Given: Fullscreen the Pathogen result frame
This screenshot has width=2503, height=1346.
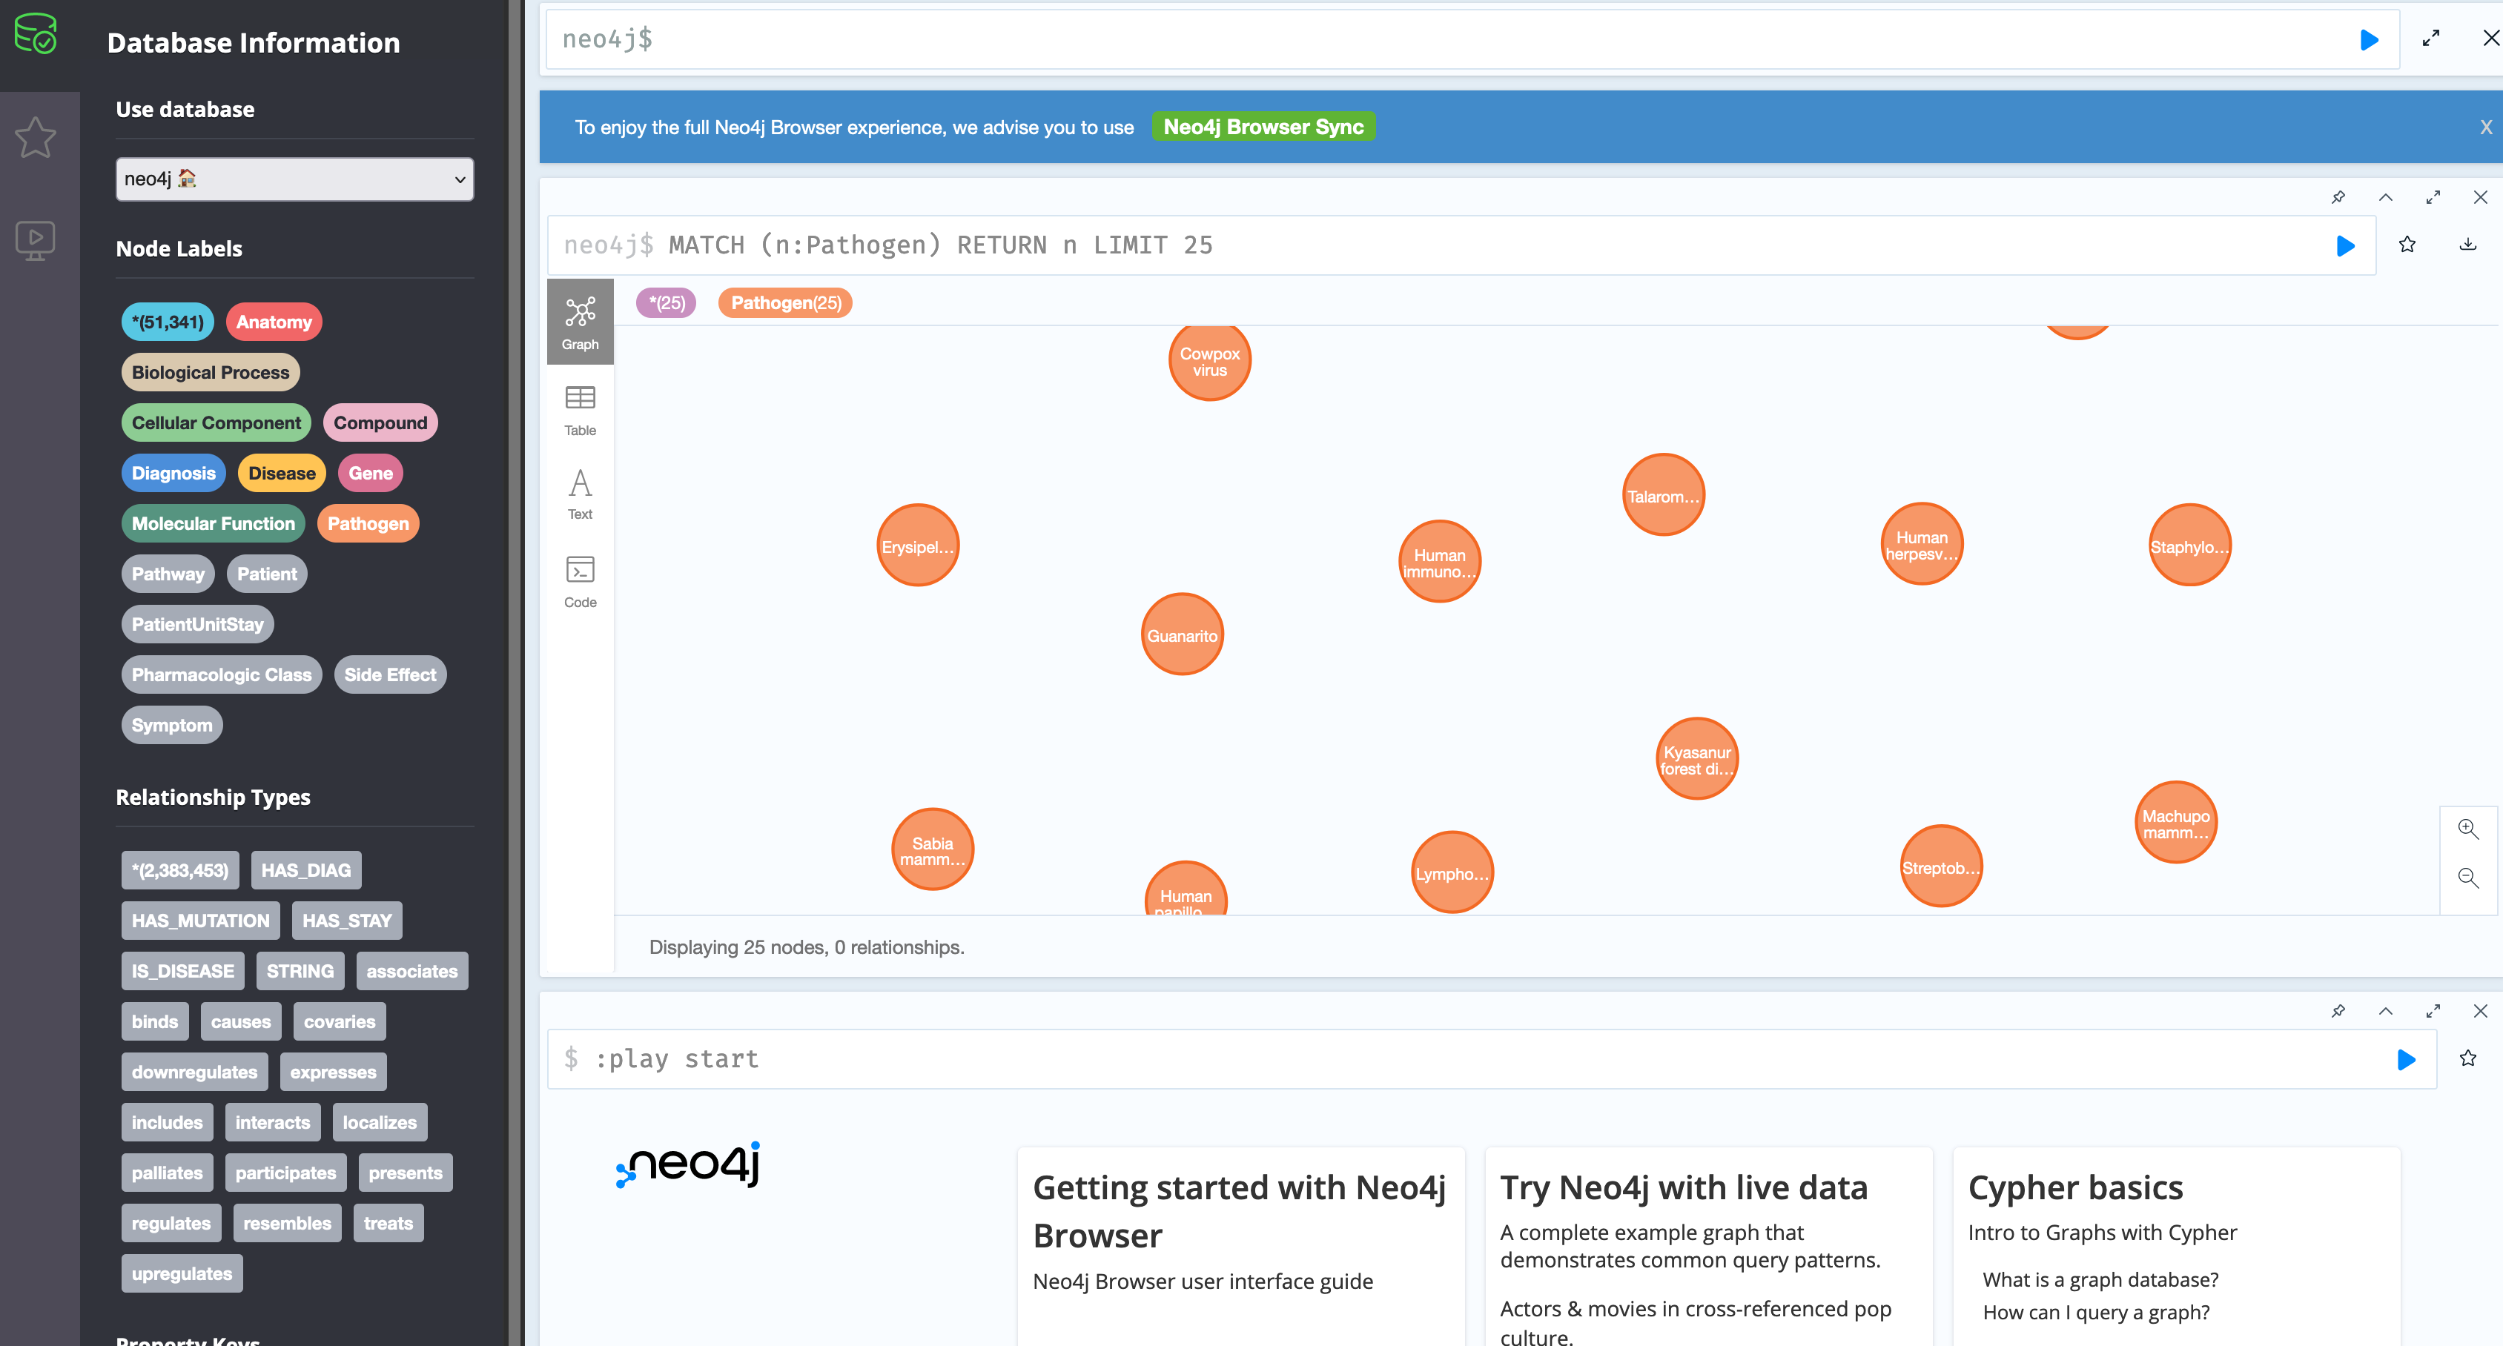Looking at the screenshot, I should (x=2432, y=197).
